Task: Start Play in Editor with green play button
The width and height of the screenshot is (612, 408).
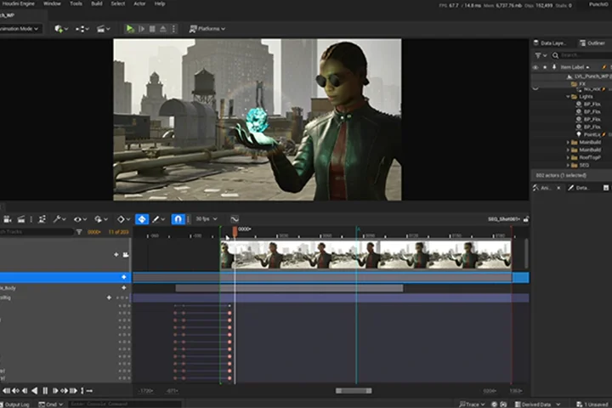Action: click(130, 29)
